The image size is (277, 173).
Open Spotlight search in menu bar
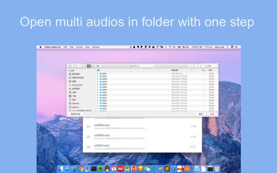pos(227,47)
